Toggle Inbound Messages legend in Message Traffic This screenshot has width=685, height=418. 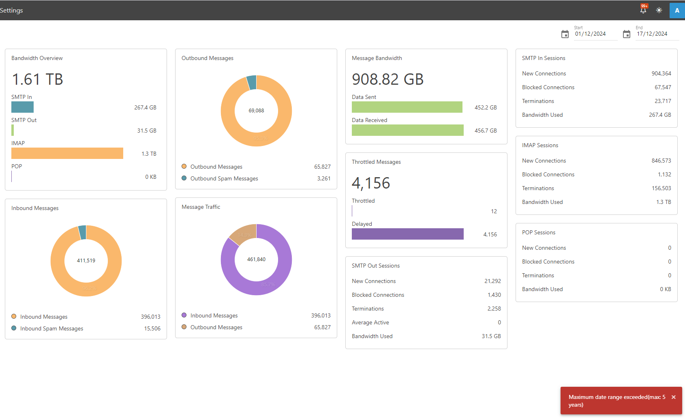pos(214,315)
